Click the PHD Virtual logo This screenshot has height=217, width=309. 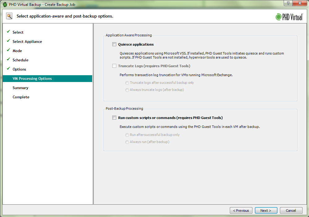click(x=289, y=17)
